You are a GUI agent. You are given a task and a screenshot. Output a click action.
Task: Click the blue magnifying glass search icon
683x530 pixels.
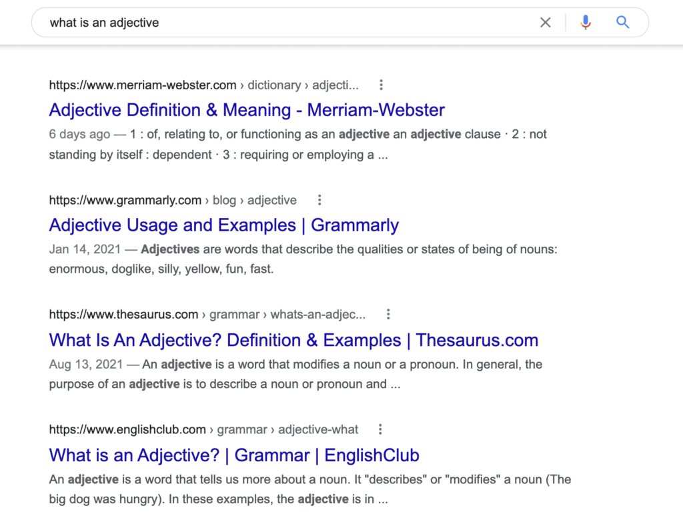(x=622, y=22)
